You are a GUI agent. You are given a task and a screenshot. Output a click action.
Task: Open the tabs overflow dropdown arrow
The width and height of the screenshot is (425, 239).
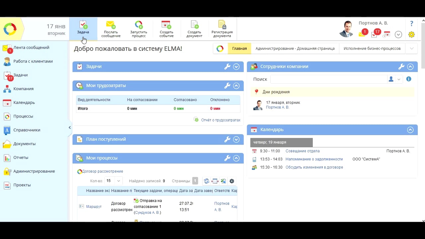[x=411, y=48]
